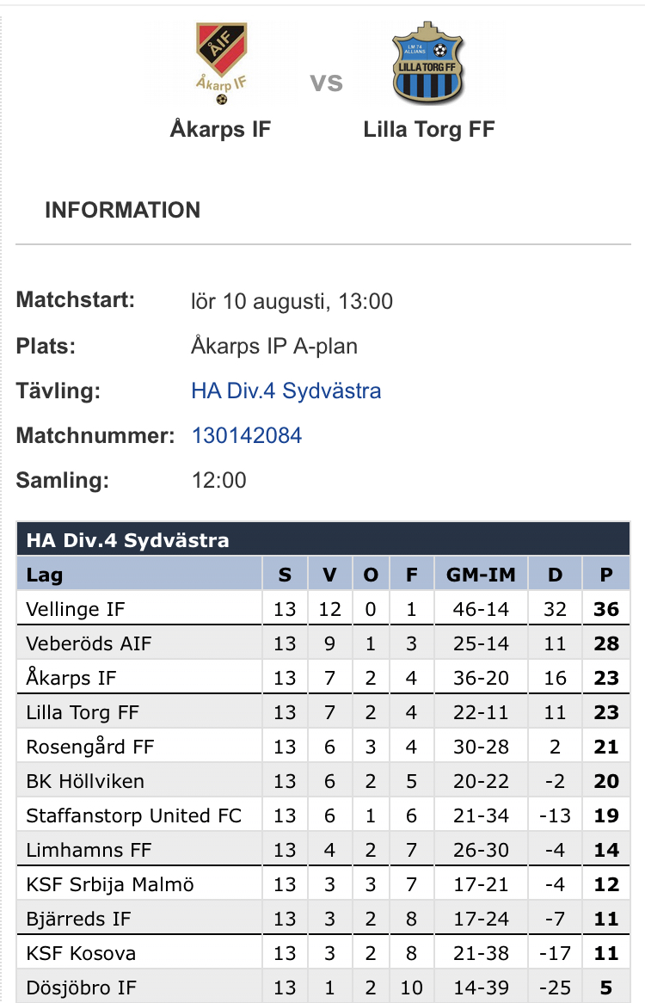Image resolution: width=645 pixels, height=1003 pixels.
Task: Click Dösjöbro IF at table bottom
Action: coord(82,988)
